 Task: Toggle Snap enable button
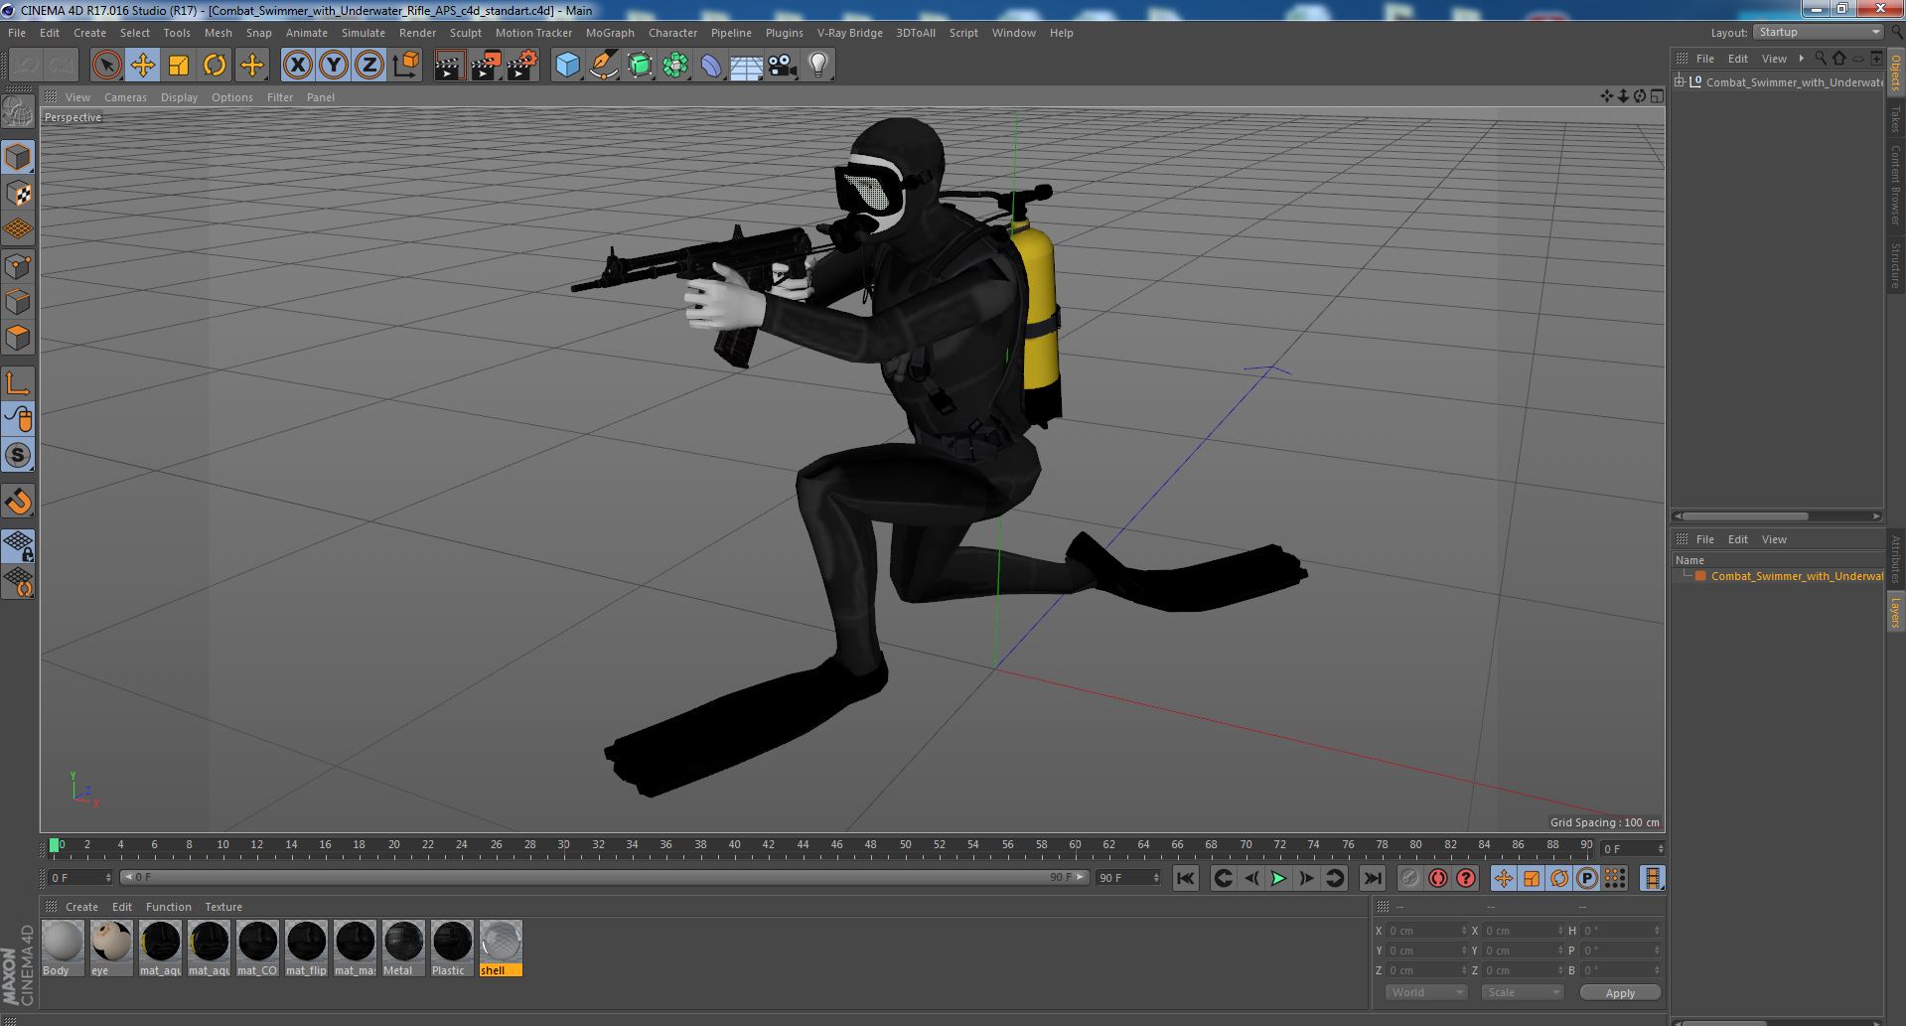pyautogui.click(x=18, y=502)
